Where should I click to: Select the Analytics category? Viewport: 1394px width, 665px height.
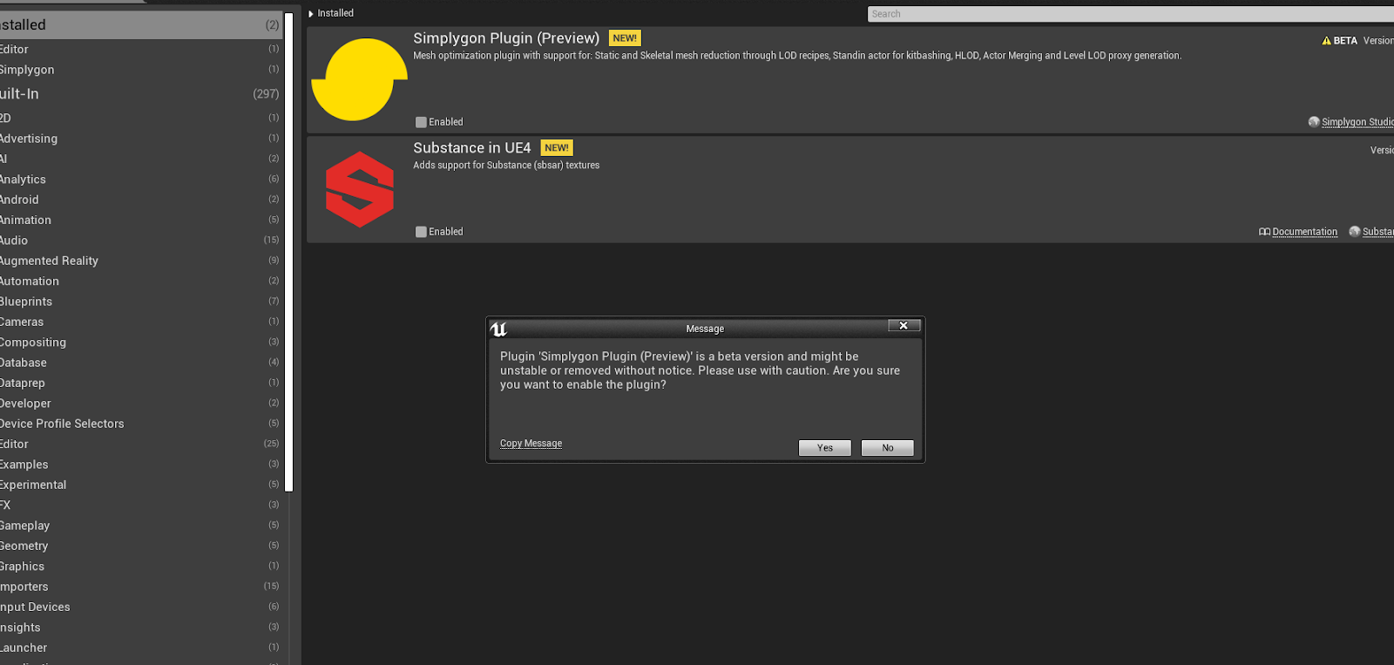[141, 180]
